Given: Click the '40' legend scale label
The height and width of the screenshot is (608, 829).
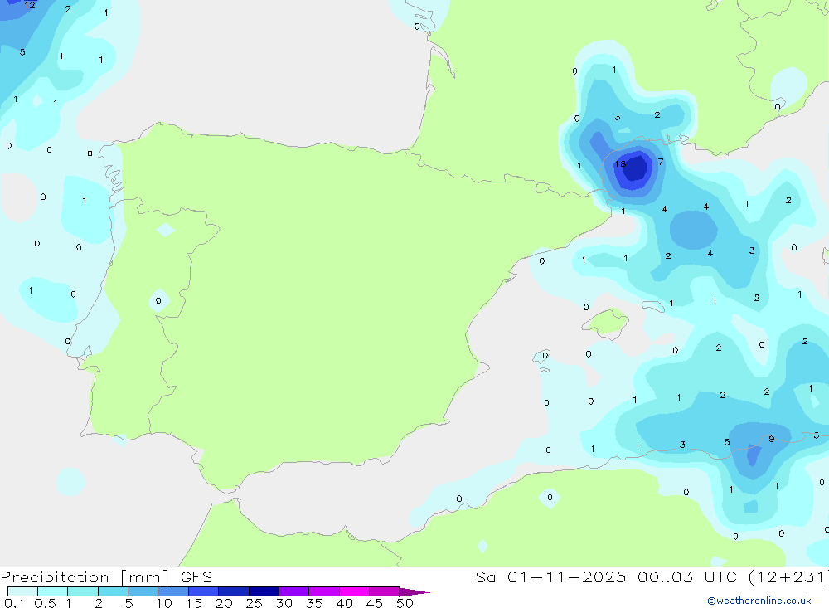Looking at the screenshot, I should click(345, 603).
